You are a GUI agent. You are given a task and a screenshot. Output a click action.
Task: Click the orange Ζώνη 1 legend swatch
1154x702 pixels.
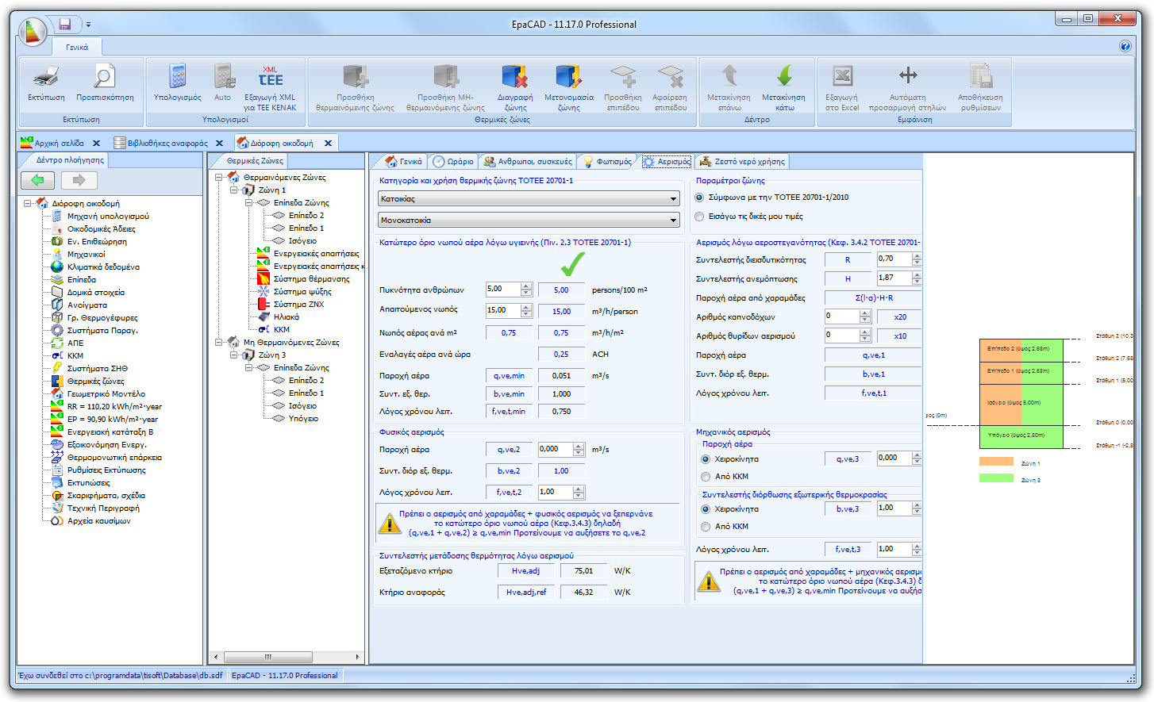[x=996, y=462]
